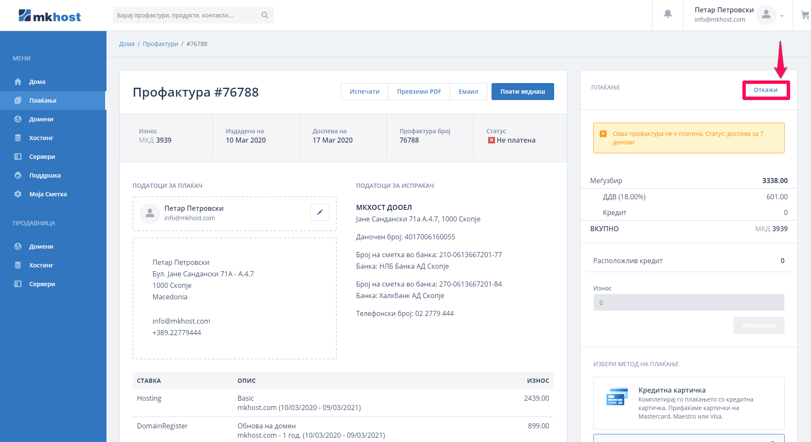
Task: Expand the user account dropdown arrow
Action: 782,16
